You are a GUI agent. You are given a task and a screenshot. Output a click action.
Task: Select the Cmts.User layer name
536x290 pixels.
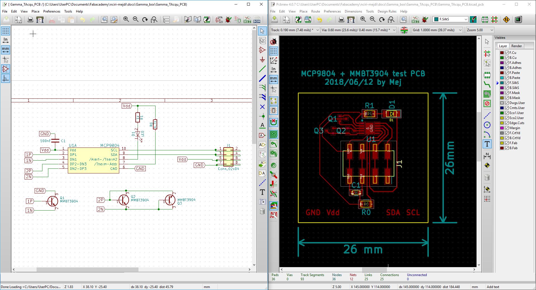point(517,108)
